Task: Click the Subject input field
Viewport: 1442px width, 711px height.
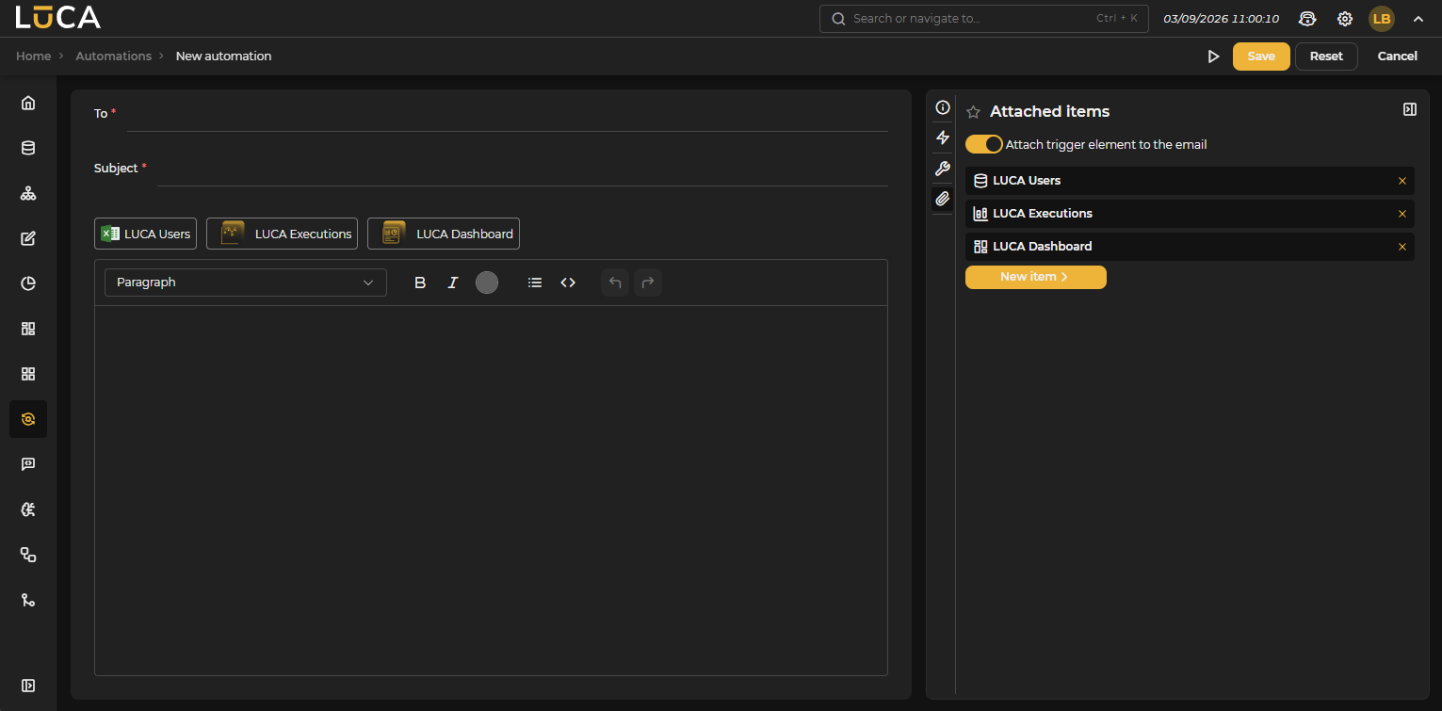Action: click(523, 169)
